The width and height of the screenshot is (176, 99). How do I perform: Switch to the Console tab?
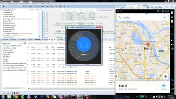(x=37, y=40)
